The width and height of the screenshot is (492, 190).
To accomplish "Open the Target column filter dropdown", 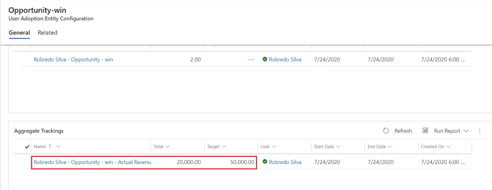I will 224,147.
